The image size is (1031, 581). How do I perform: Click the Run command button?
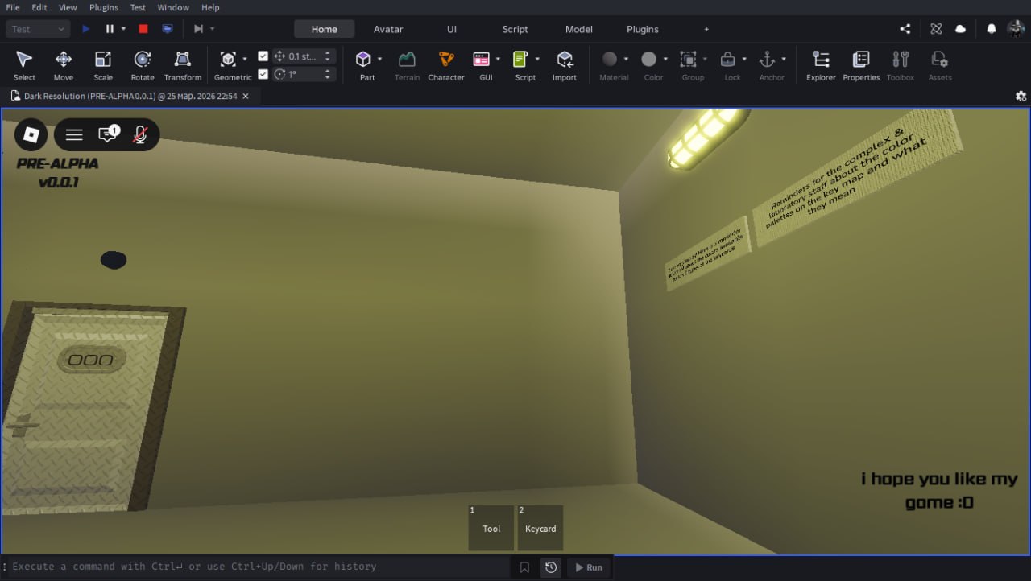[589, 567]
